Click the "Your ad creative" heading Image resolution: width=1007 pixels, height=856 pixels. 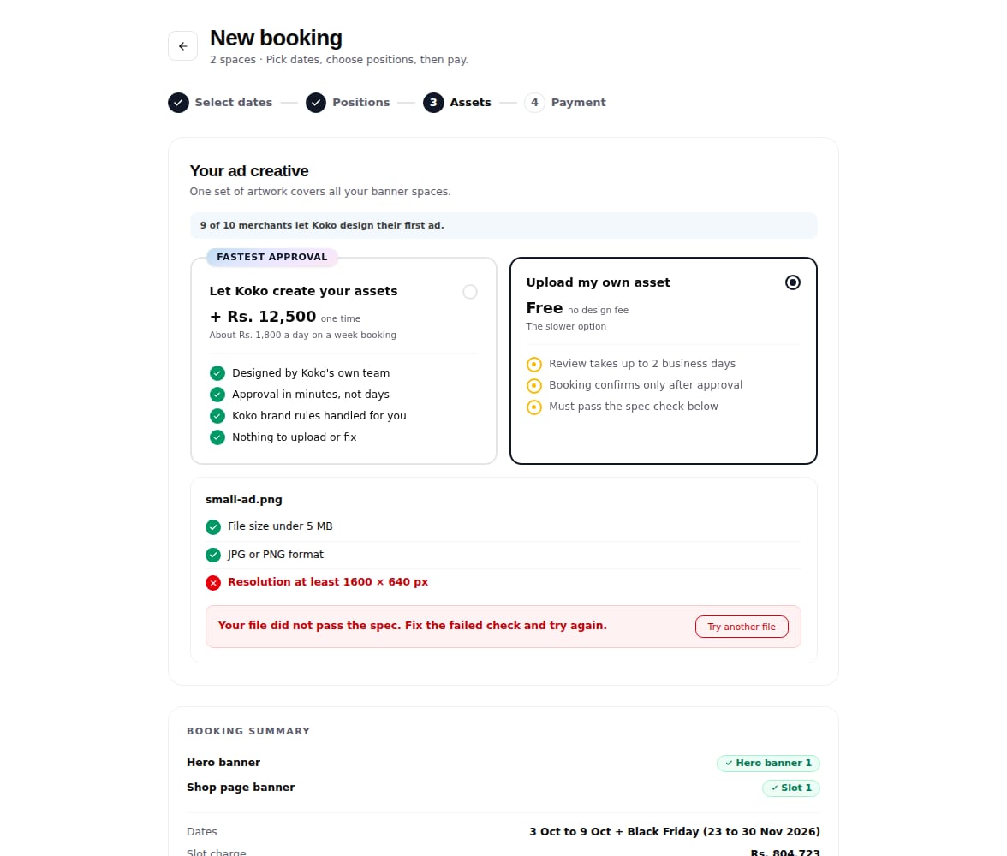[x=249, y=171]
